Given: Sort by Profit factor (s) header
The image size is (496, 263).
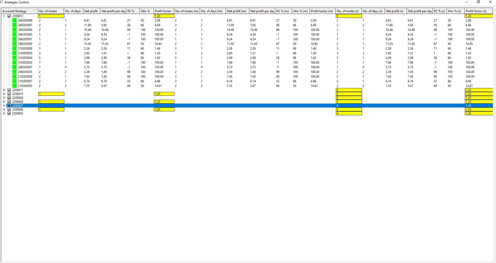Looking at the screenshot, I should (479, 11).
